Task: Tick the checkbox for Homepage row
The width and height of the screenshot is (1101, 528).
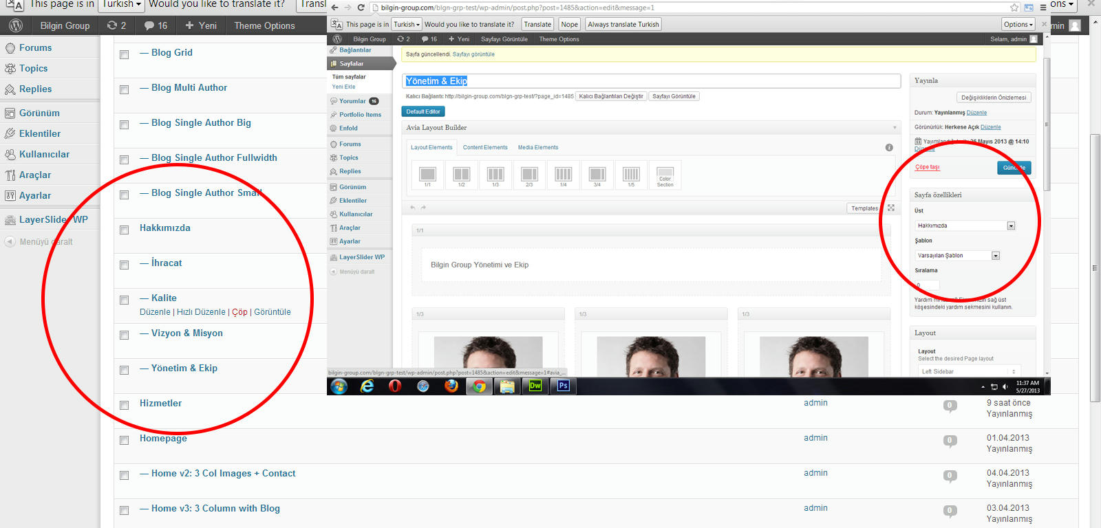Action: click(125, 440)
